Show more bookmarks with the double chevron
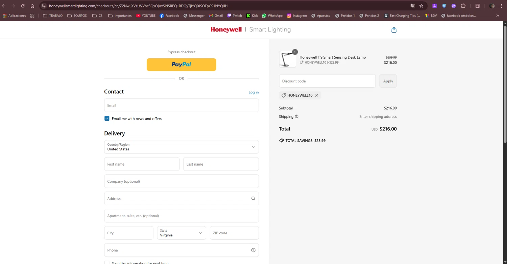Screen dimensions: 507x264 click(x=498, y=16)
